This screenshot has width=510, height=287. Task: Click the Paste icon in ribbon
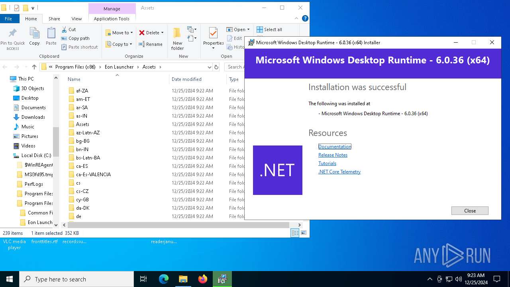pyautogui.click(x=51, y=33)
